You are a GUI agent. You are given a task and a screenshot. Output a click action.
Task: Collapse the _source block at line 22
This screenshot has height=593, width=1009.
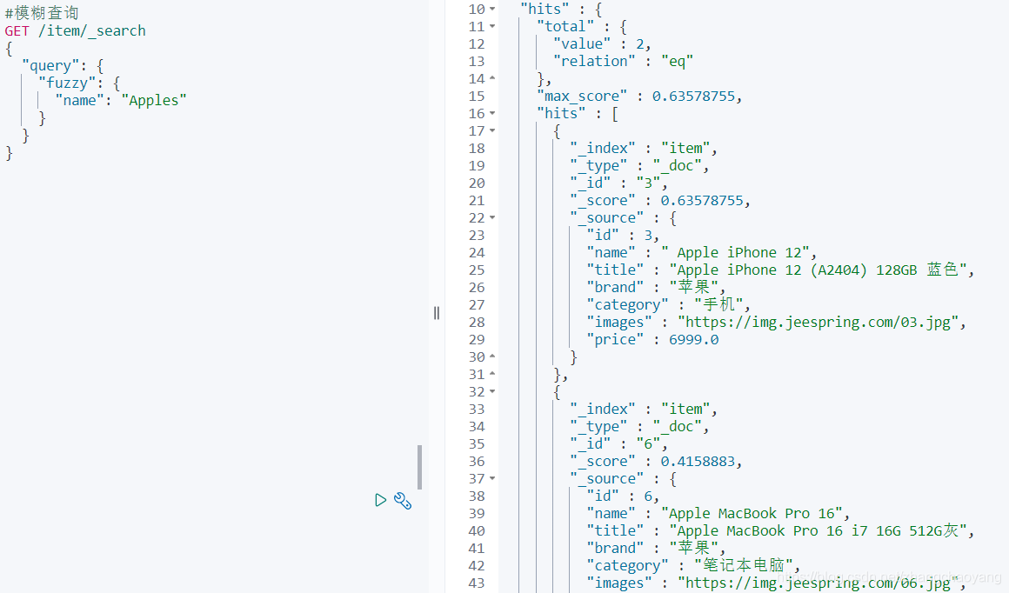[492, 218]
